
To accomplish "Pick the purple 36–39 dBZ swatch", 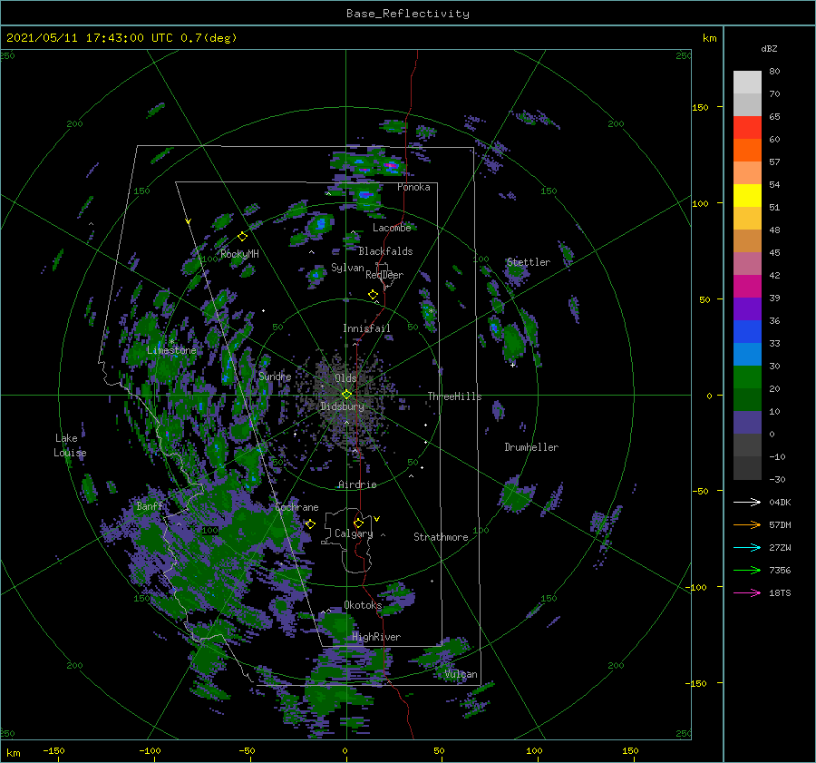I will click(x=747, y=309).
